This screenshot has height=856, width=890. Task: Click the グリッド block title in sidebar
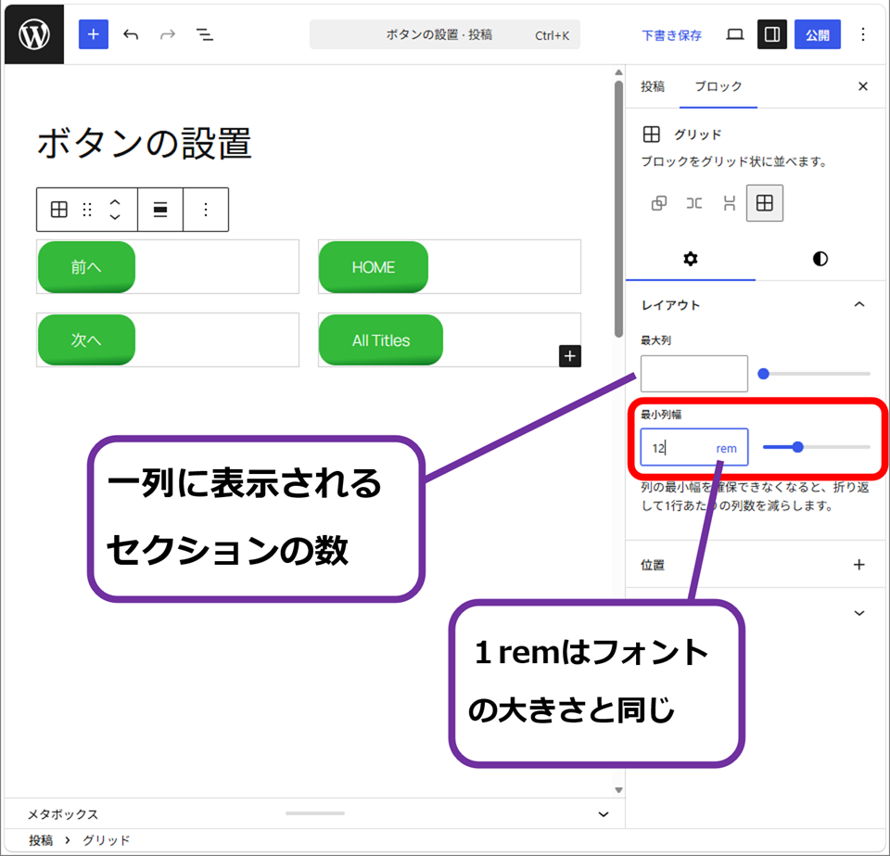pos(697,134)
